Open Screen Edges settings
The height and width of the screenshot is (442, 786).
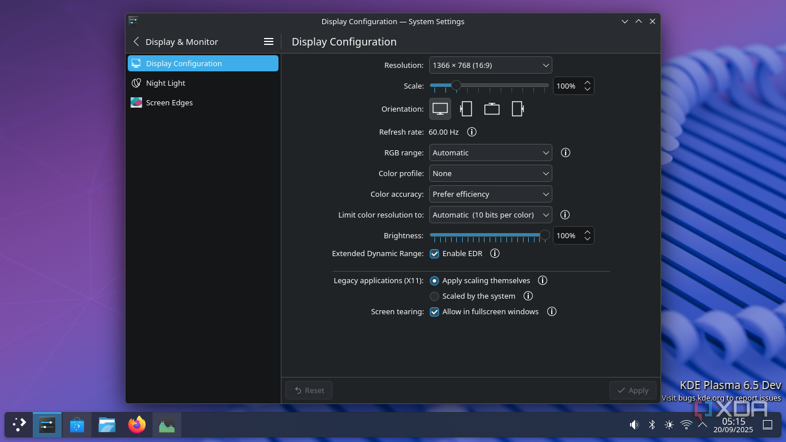(x=203, y=102)
